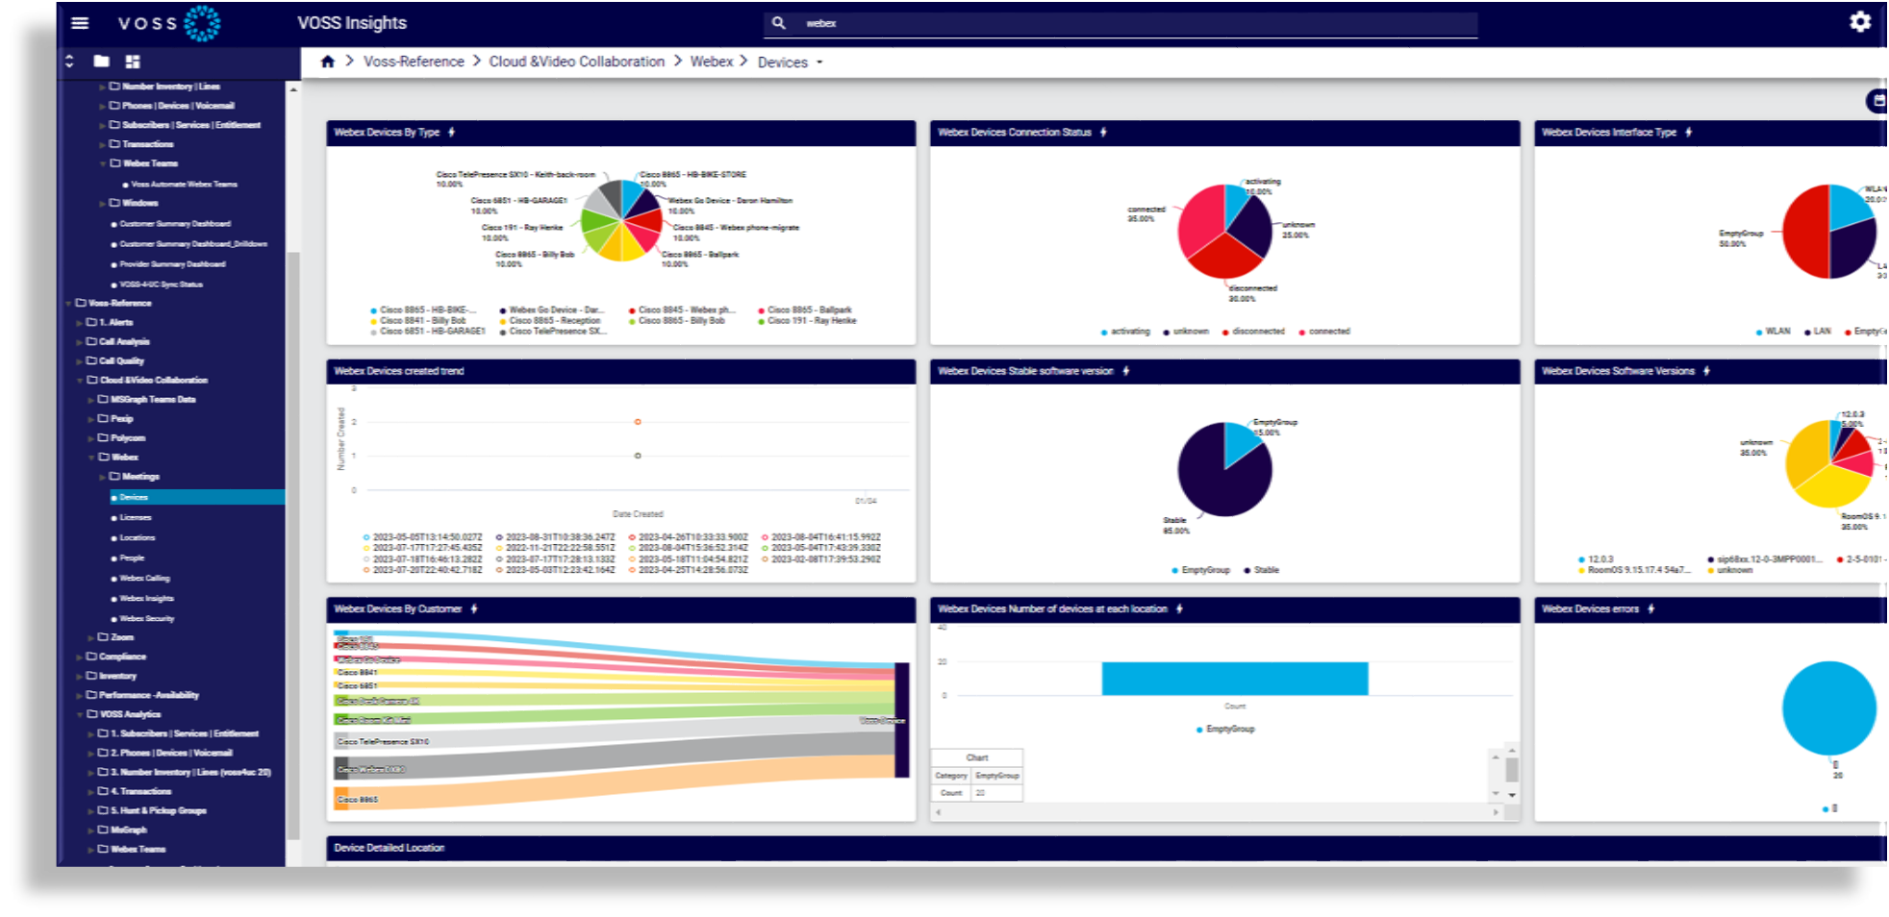Expand the Compliance folder arrow

point(80,657)
